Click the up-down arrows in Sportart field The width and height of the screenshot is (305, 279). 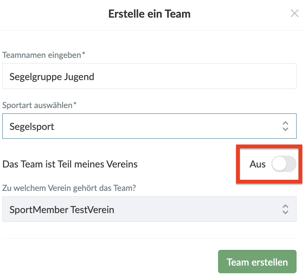(x=285, y=126)
